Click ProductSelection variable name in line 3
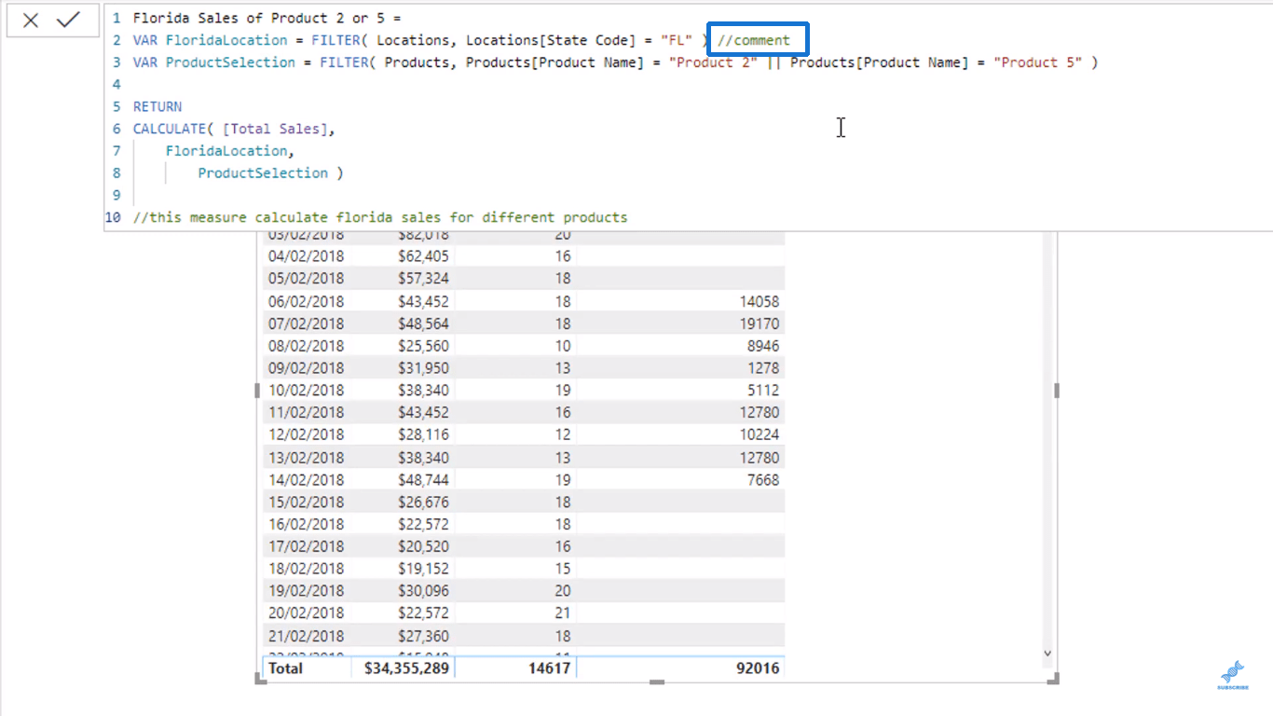The width and height of the screenshot is (1273, 716). 230,62
